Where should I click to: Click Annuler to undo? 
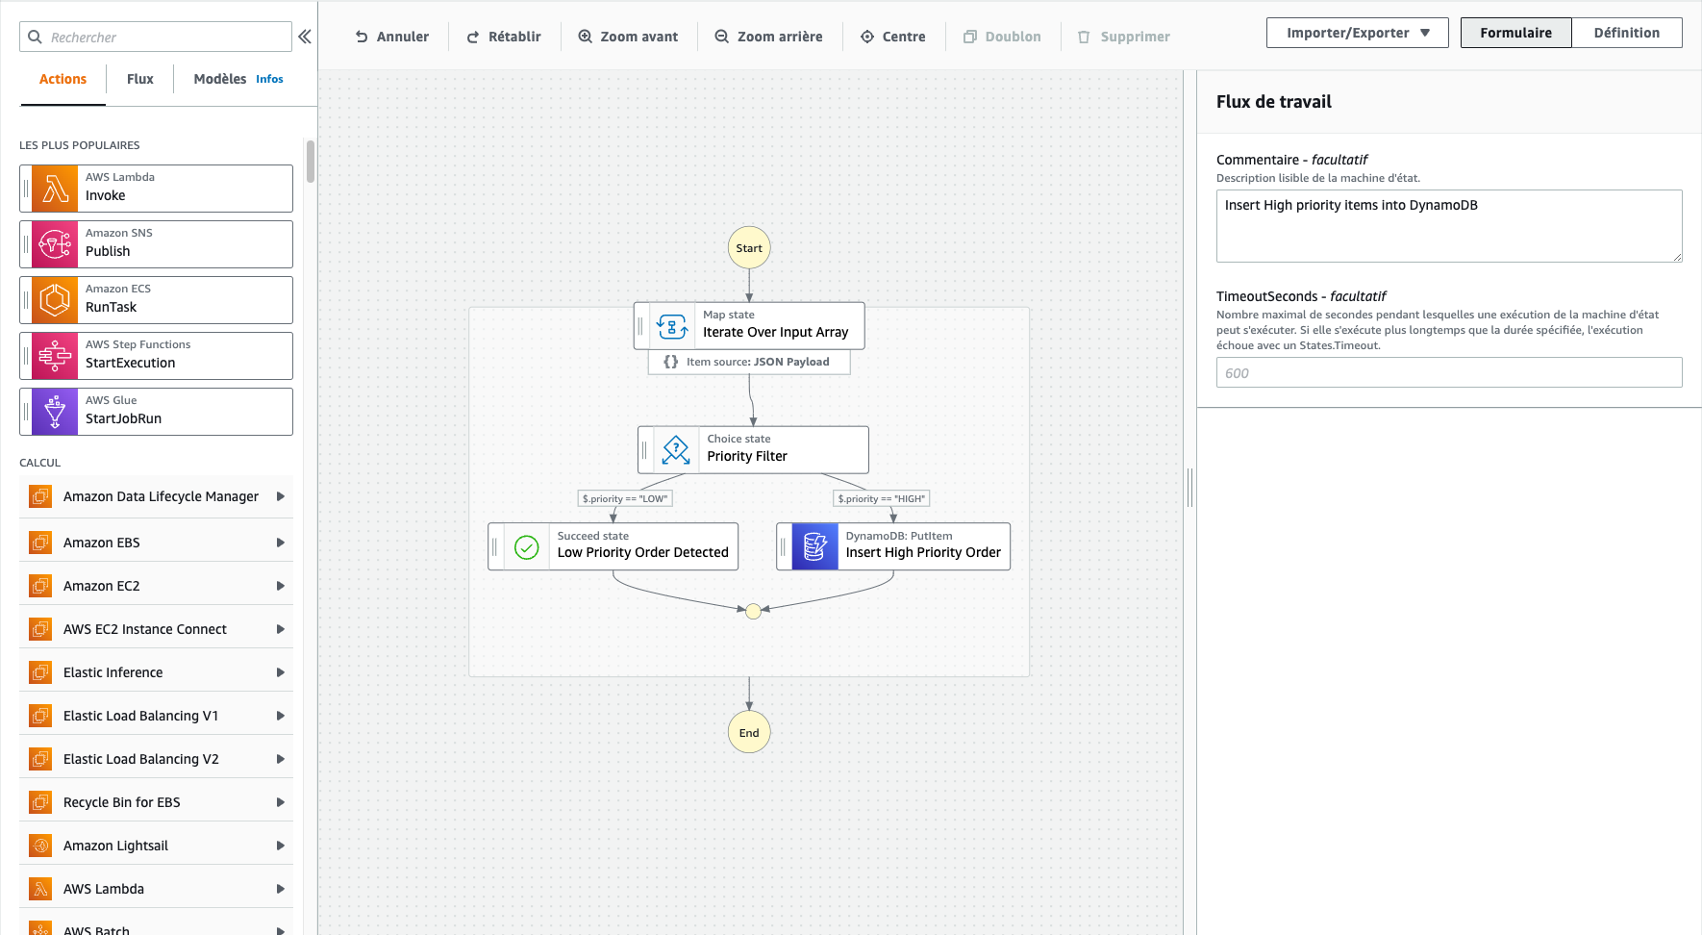point(392,37)
